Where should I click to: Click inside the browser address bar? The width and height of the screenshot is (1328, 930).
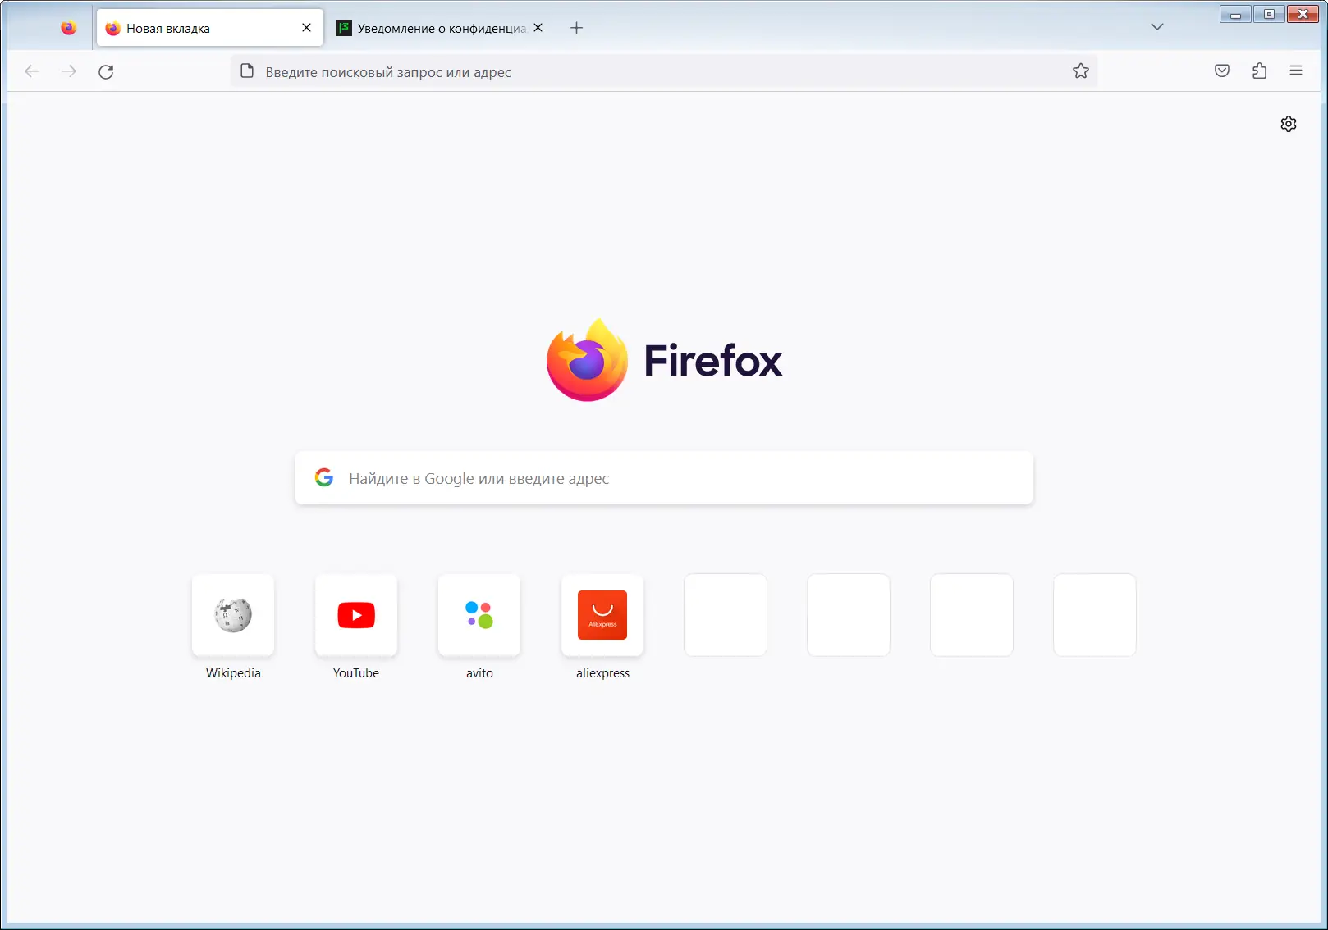[575, 71]
